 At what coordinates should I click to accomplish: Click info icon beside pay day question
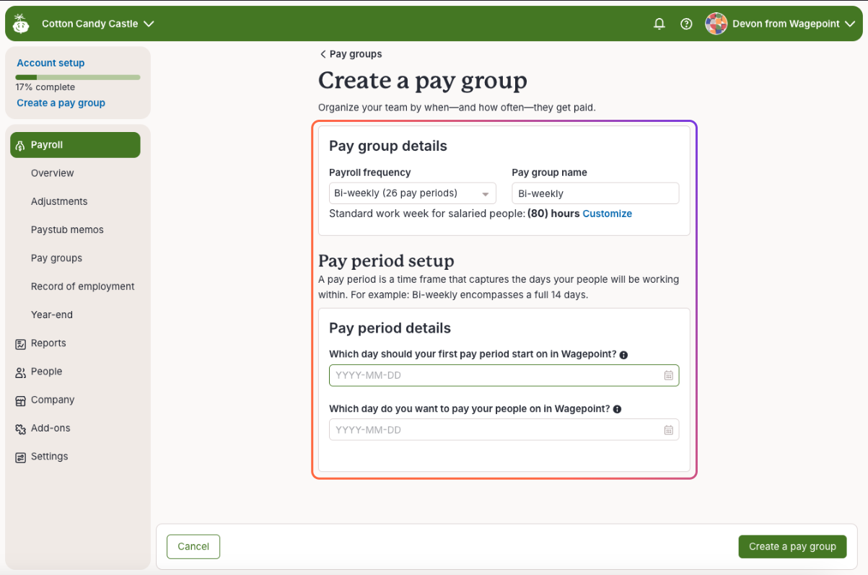point(617,409)
